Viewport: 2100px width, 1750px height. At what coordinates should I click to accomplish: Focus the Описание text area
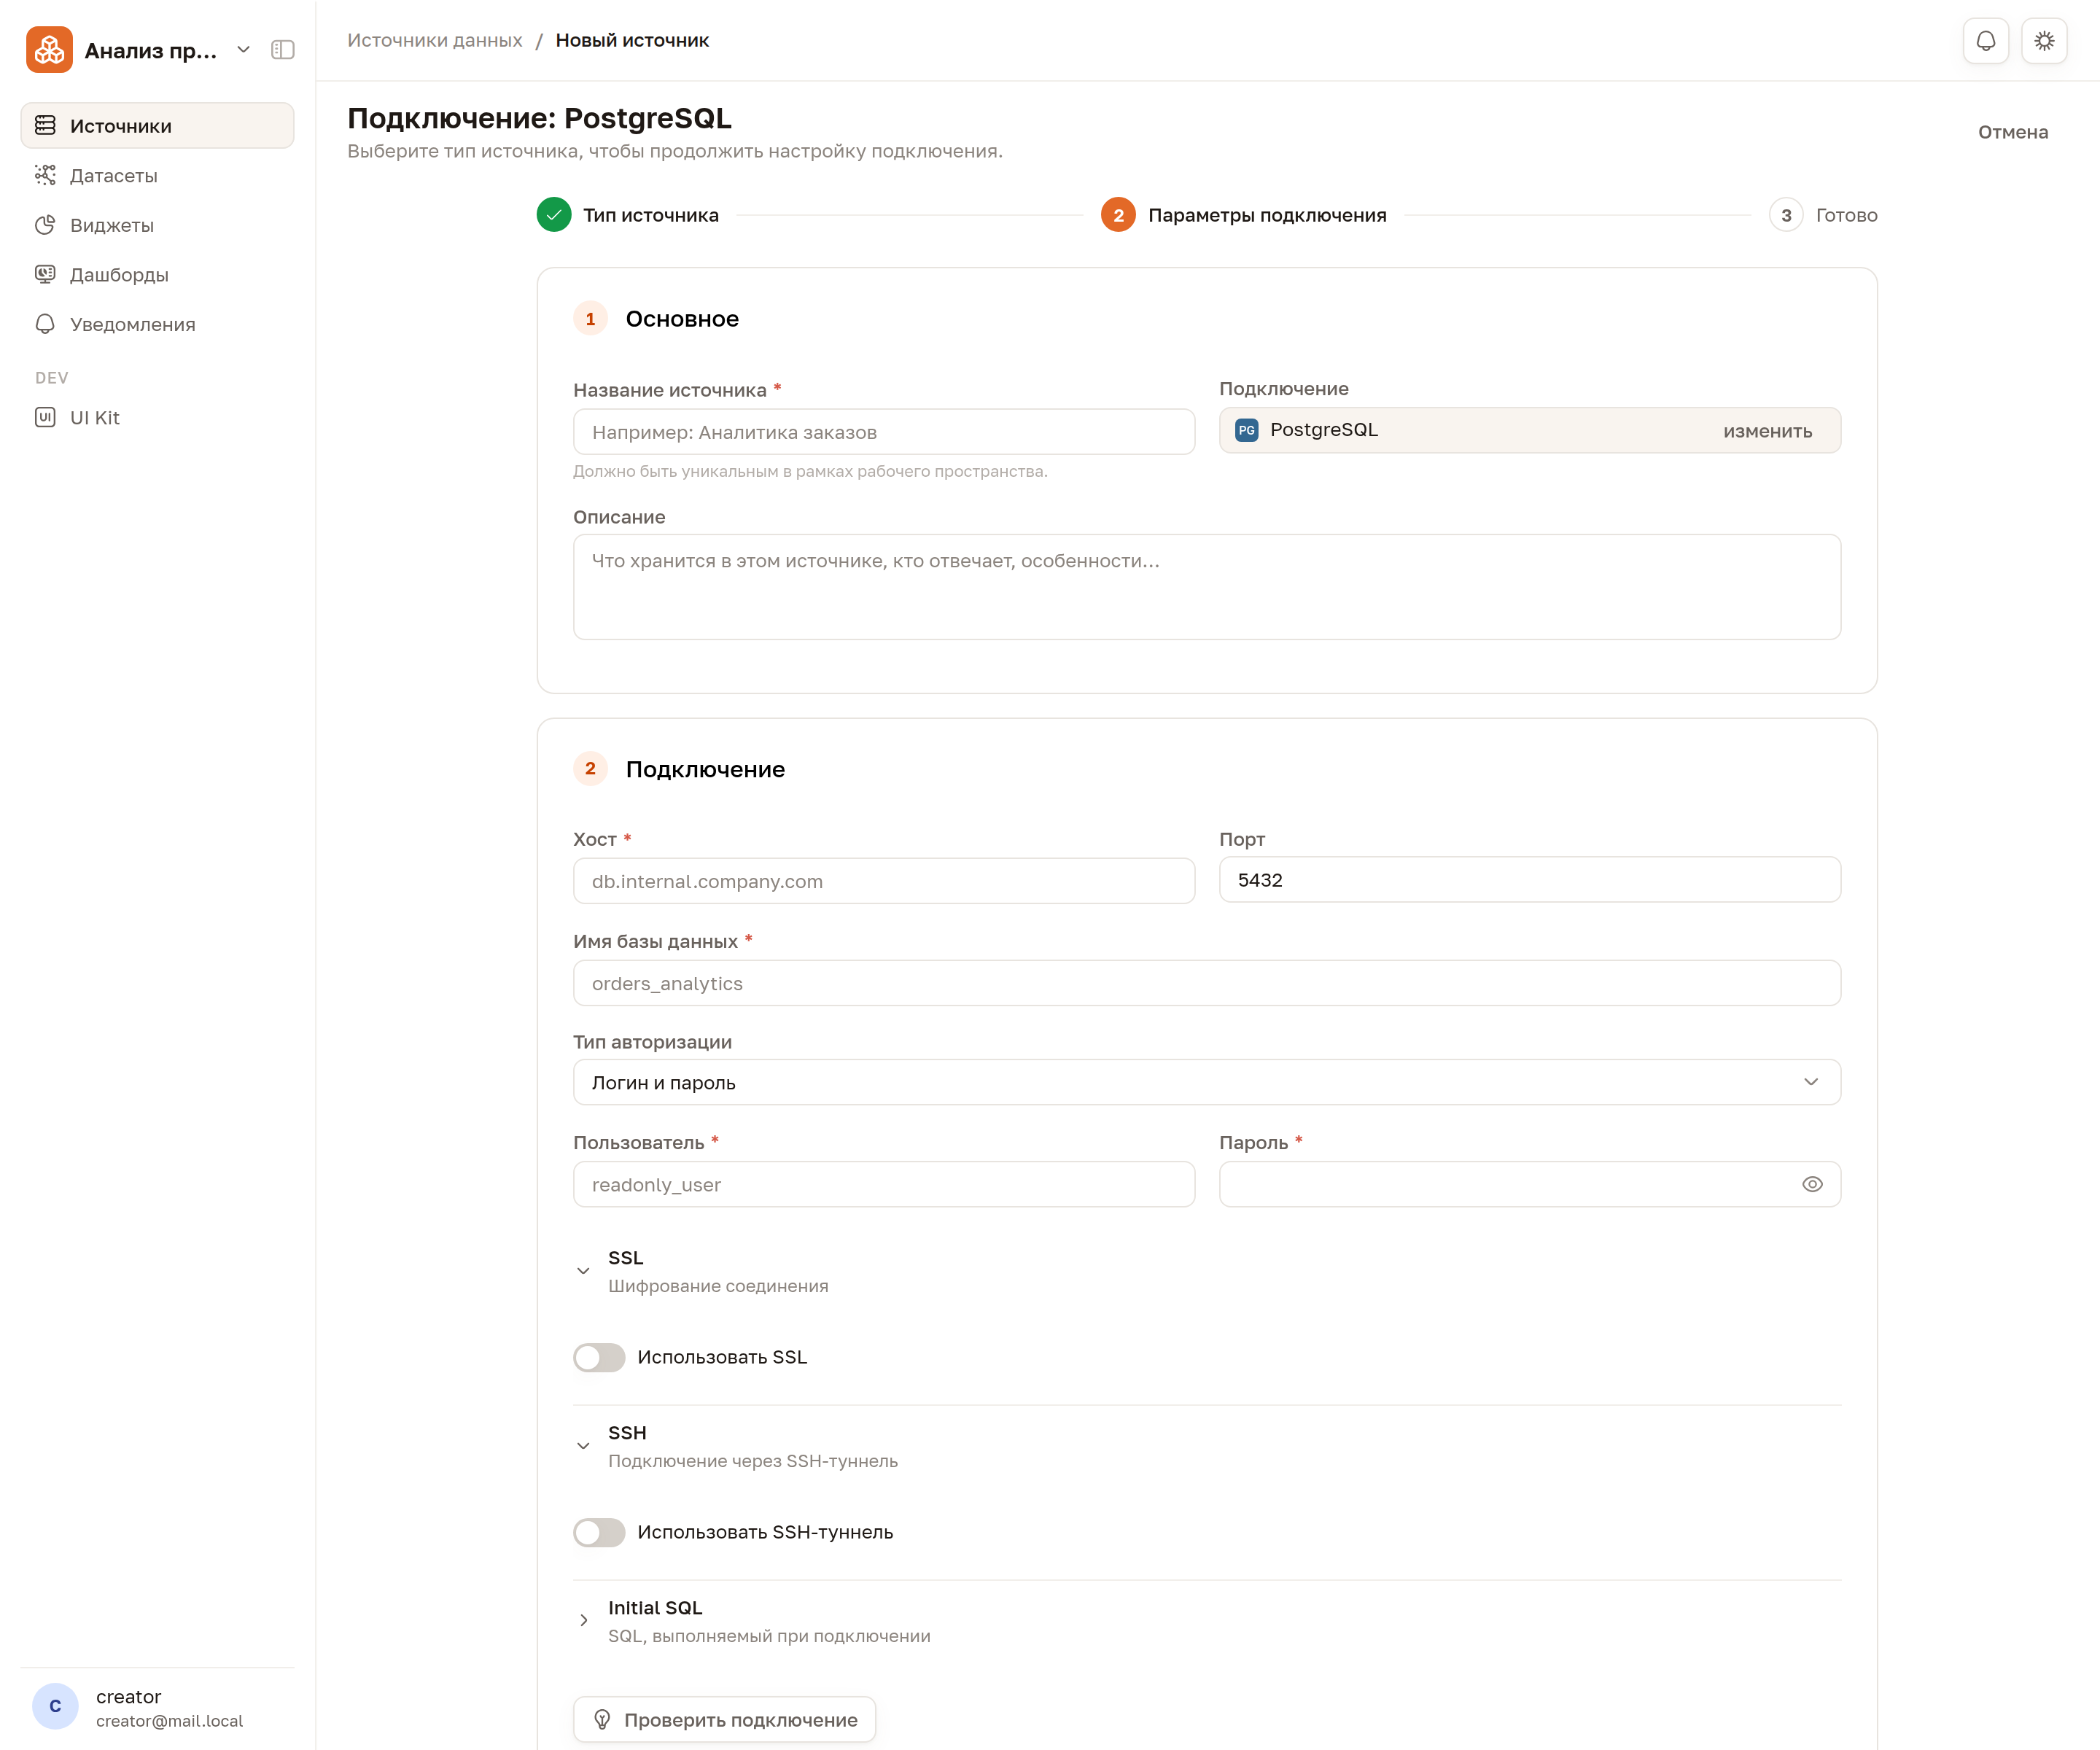[x=1206, y=587]
